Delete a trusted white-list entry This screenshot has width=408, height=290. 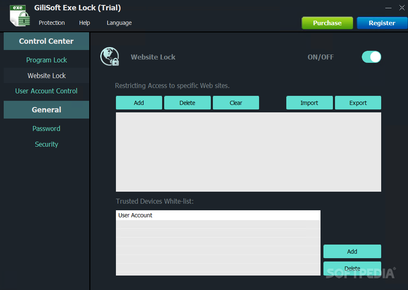tap(352, 269)
